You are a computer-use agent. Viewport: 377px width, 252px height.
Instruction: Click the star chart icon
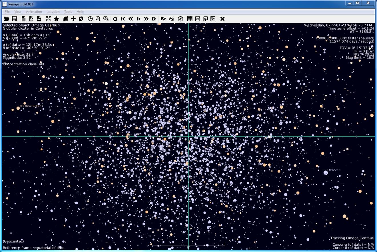(213, 19)
